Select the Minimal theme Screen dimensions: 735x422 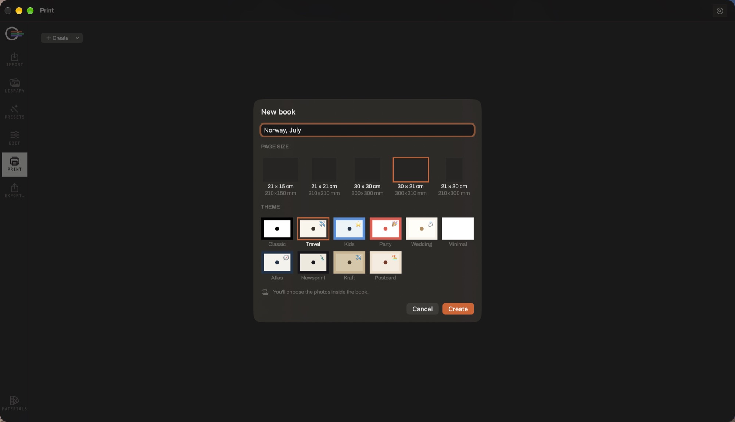458,232
